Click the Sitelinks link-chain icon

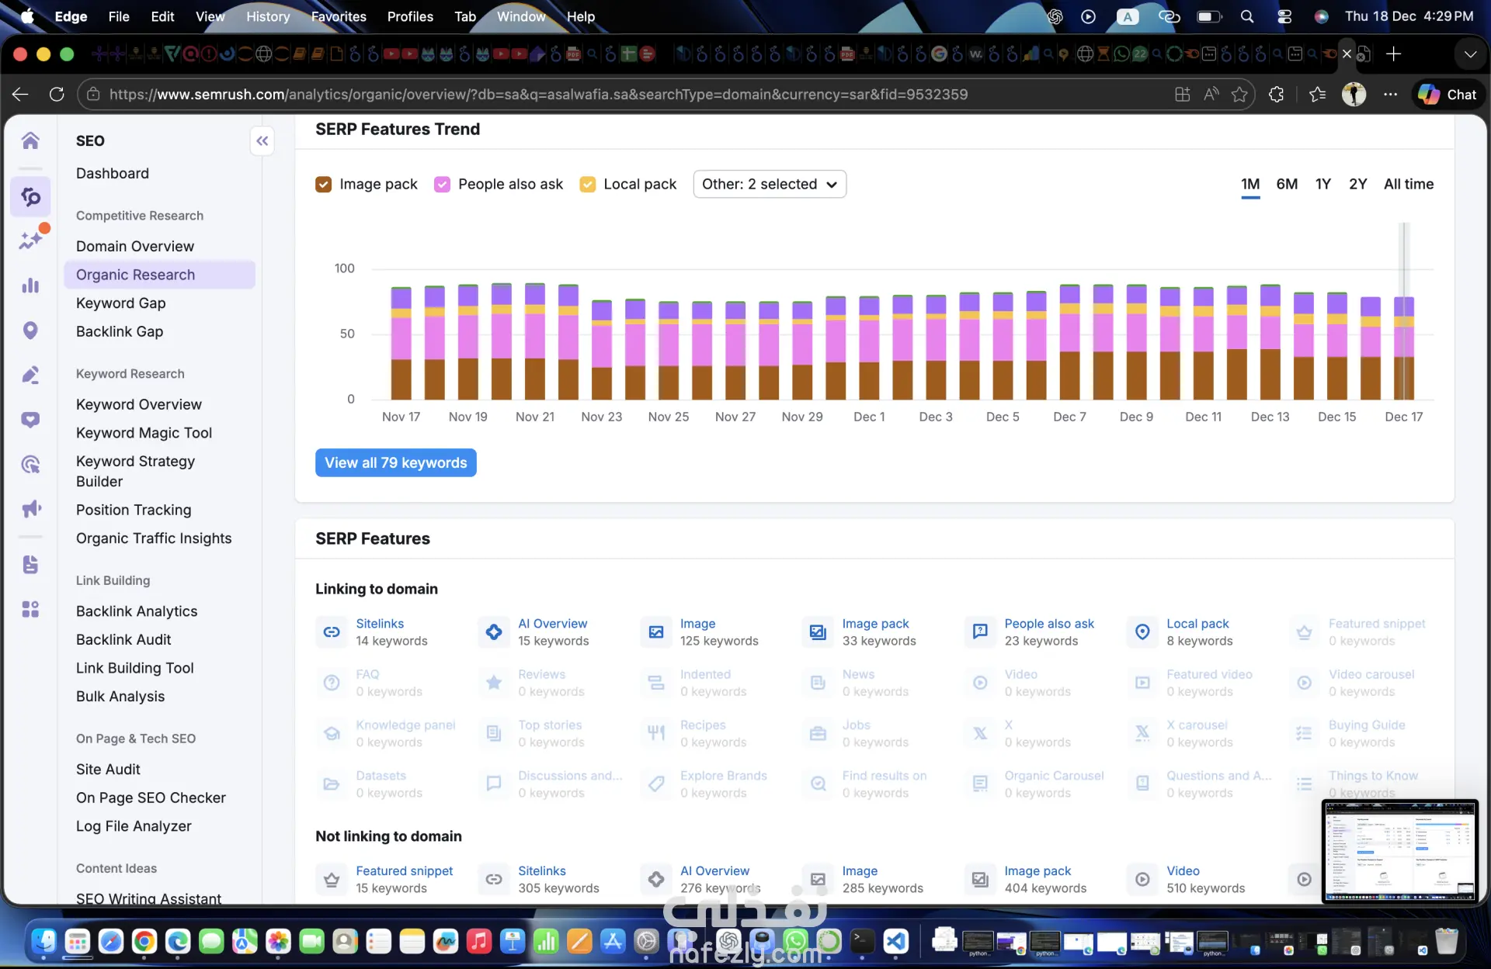[332, 632]
